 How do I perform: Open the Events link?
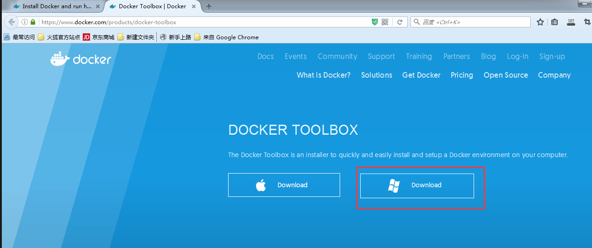coord(296,56)
